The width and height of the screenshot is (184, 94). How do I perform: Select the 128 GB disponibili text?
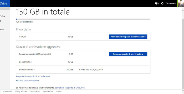[24, 22]
